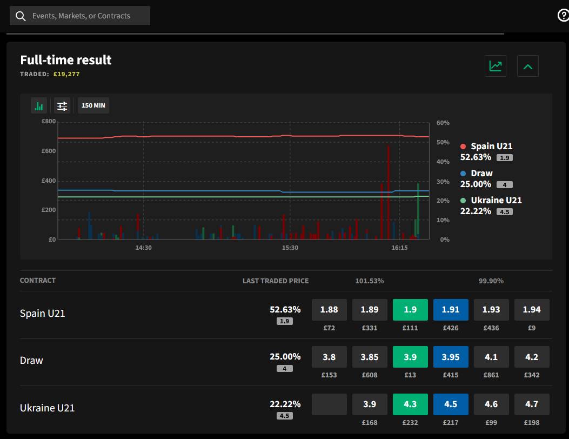The width and height of the screenshot is (569, 439).
Task: Pick the green 4.3 Ukraine U21 price
Action: pos(410,404)
